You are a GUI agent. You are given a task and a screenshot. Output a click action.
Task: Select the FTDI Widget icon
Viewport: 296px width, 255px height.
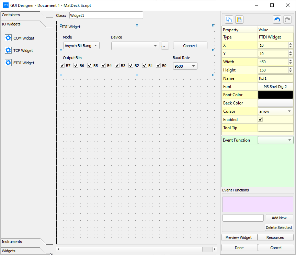(x=8, y=63)
